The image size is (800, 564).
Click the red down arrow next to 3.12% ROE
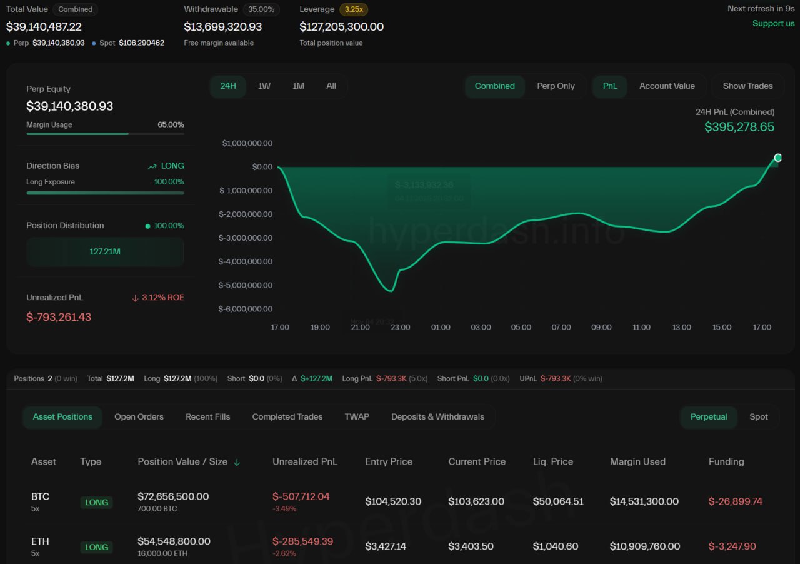pos(135,298)
